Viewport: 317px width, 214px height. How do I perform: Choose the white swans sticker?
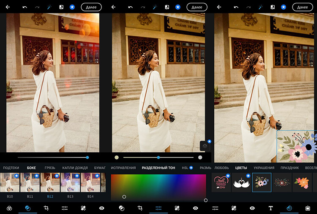241,182
